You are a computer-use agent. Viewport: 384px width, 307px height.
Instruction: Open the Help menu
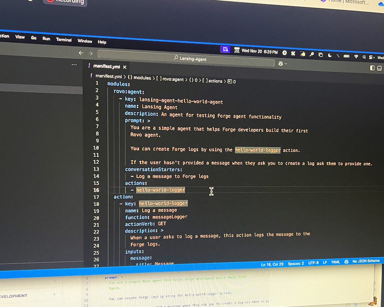click(102, 42)
